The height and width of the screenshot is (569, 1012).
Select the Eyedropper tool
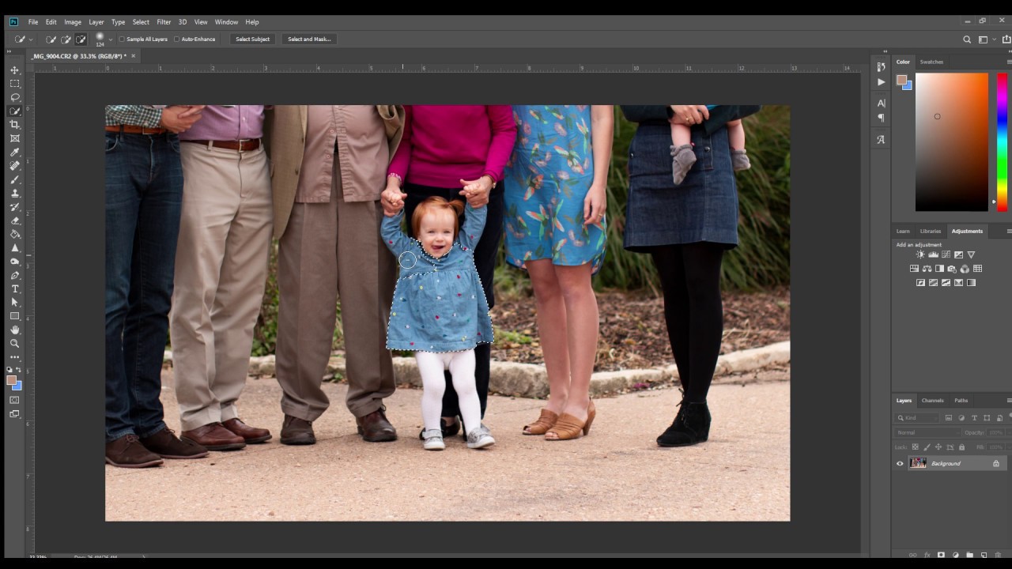15,153
